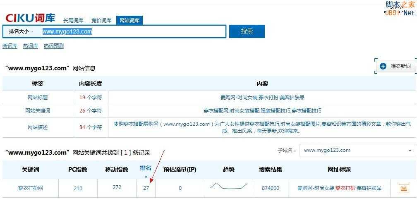Click the 提交新词 button
Screen dimensions: 417x201
point(396,66)
